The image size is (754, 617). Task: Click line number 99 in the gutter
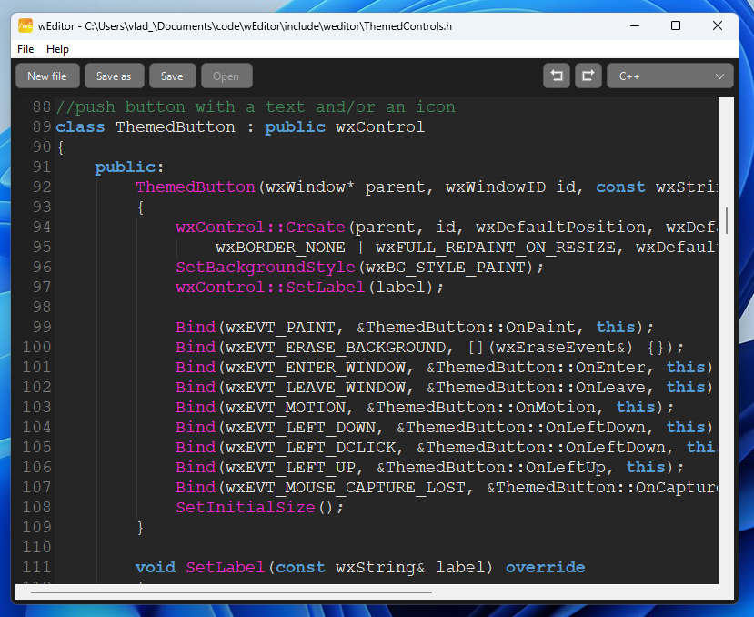42,328
